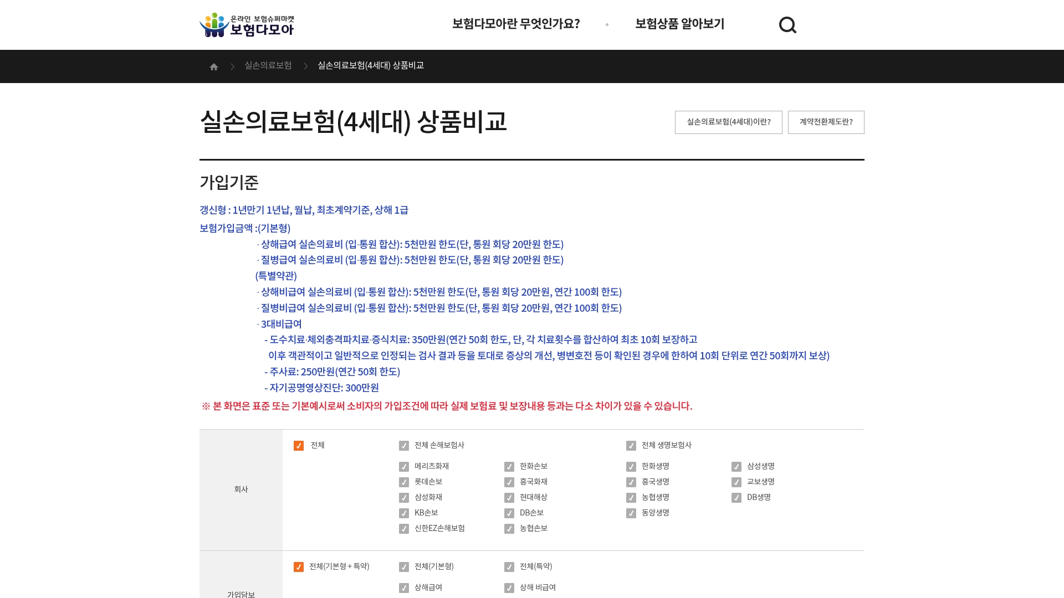1064x598 pixels.
Task: Uncheck the 전체 company checkbox
Action: click(x=298, y=445)
